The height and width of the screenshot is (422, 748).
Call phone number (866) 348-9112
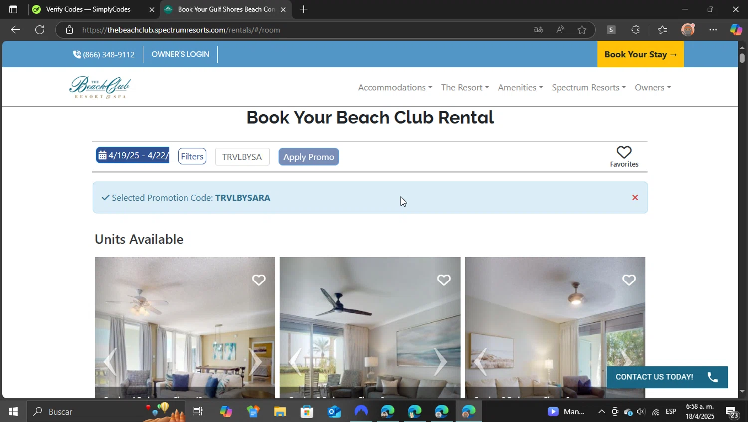(104, 54)
